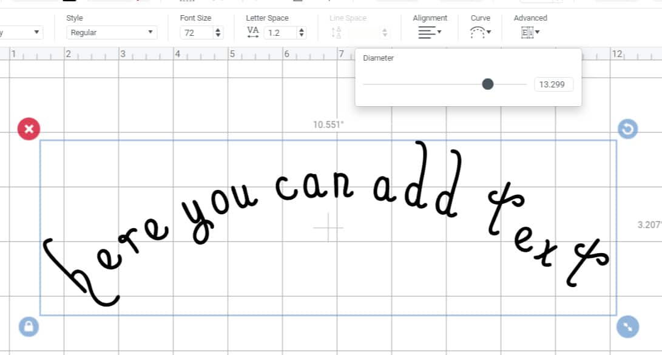Open the Alignment options
This screenshot has height=355, width=662.
click(x=430, y=32)
